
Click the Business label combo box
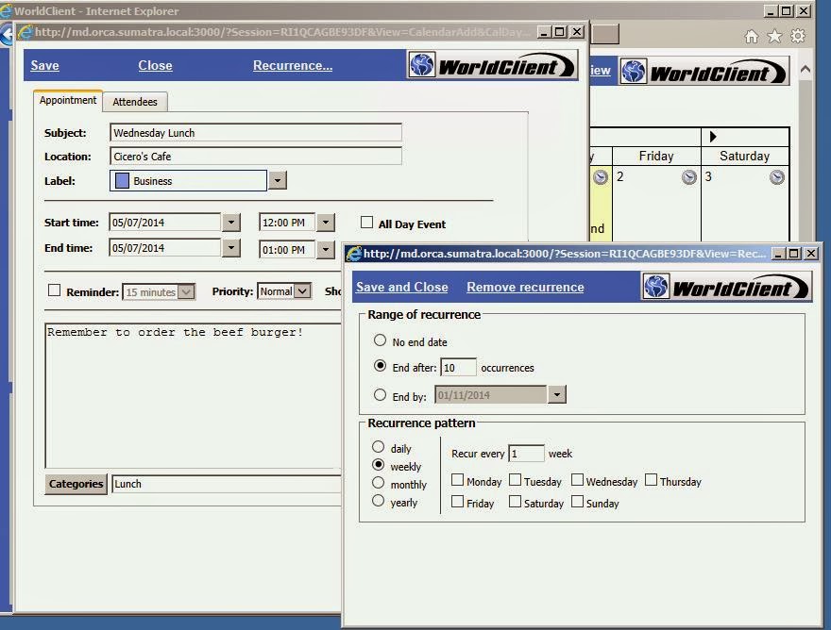click(188, 180)
